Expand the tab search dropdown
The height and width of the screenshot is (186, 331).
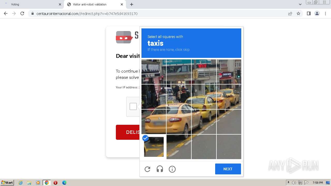click(x=300, y=4)
